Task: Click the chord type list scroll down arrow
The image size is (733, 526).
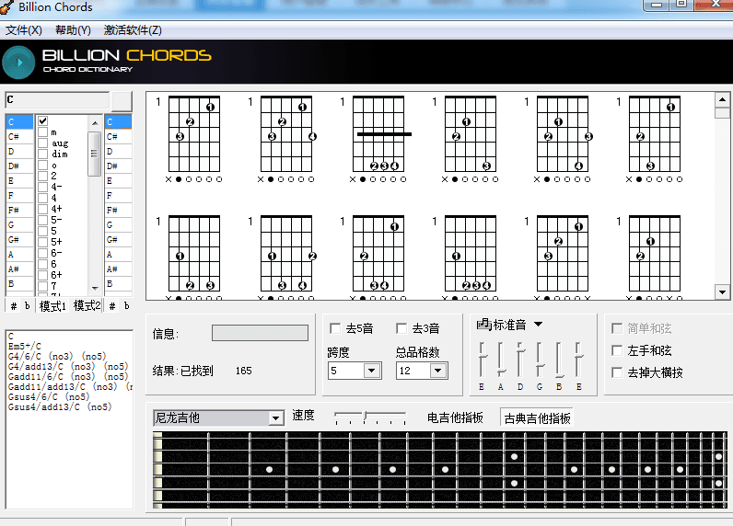Action: [x=95, y=288]
